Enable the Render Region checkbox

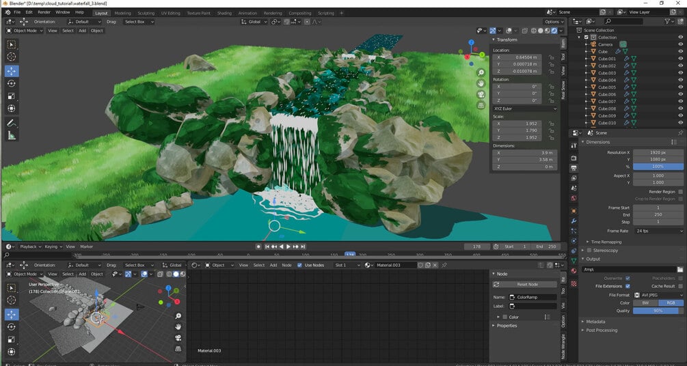[x=680, y=192]
